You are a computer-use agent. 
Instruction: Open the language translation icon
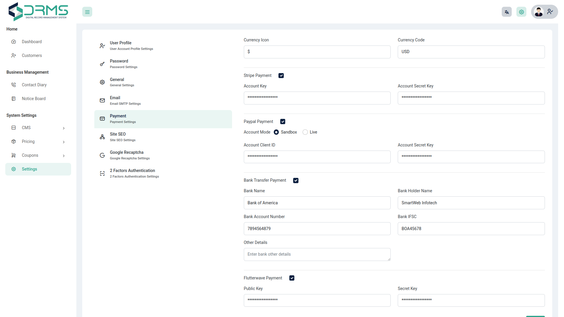coord(506,12)
